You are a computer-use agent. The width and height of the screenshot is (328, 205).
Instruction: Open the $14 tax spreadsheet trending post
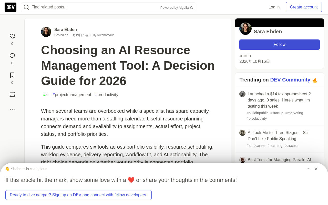point(279,100)
